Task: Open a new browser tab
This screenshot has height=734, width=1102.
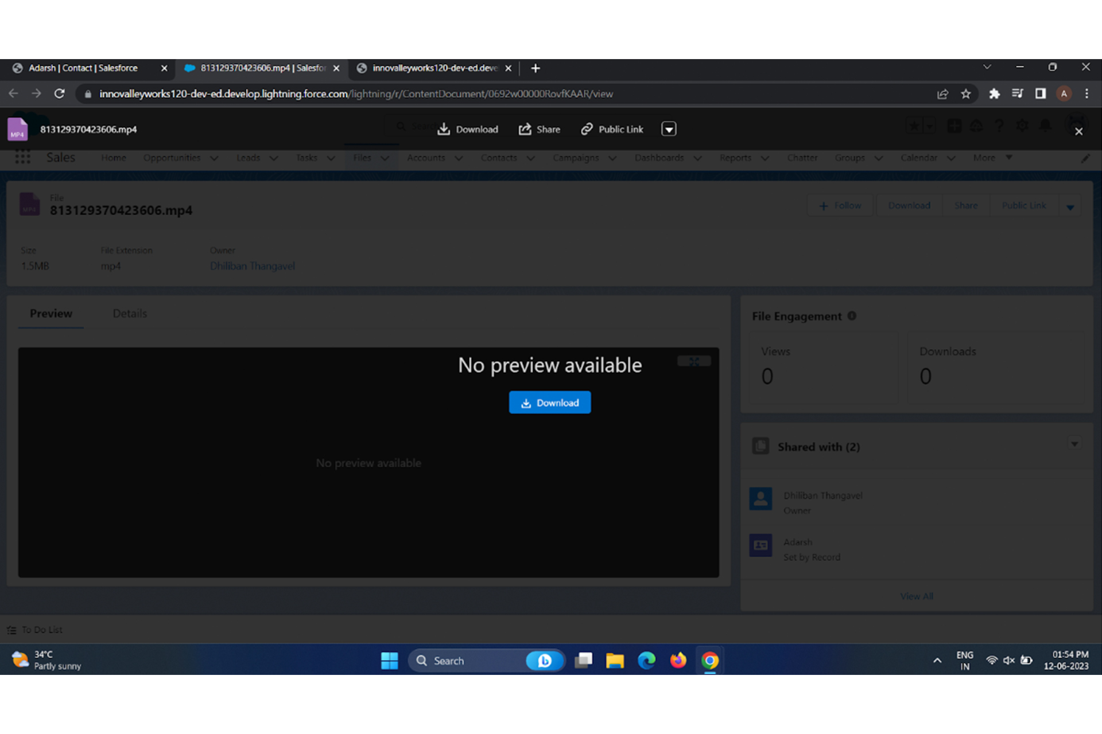Action: point(536,68)
